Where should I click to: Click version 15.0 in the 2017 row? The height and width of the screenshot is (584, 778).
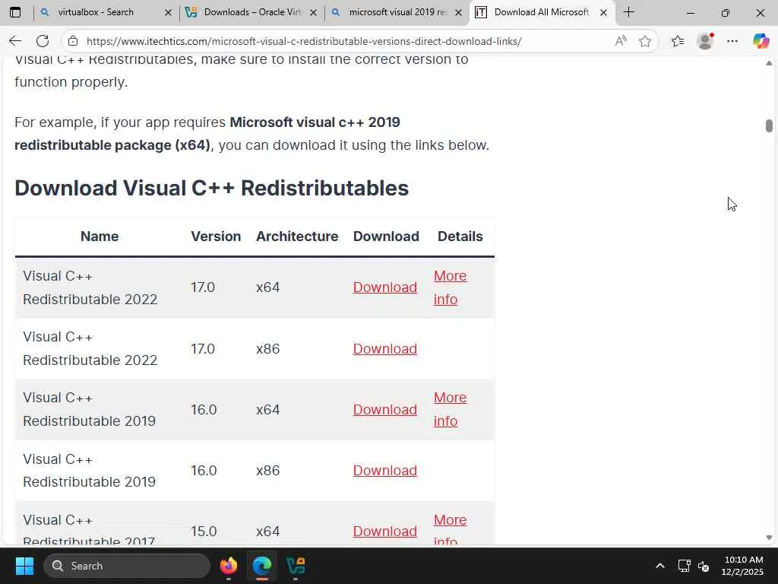point(204,532)
